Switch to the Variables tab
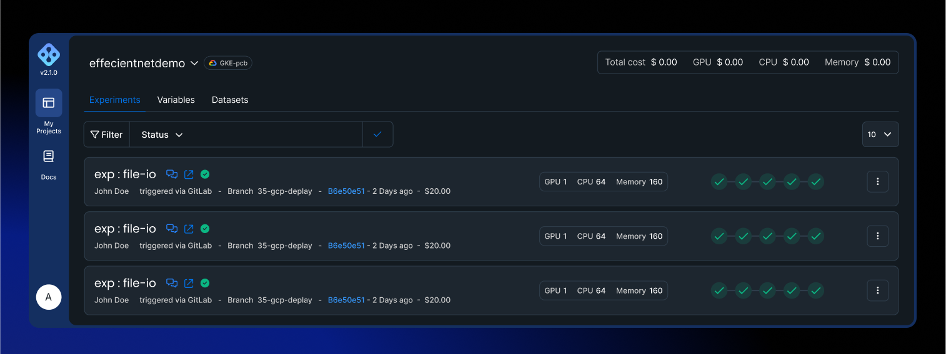This screenshot has height=354, width=946. tap(176, 100)
